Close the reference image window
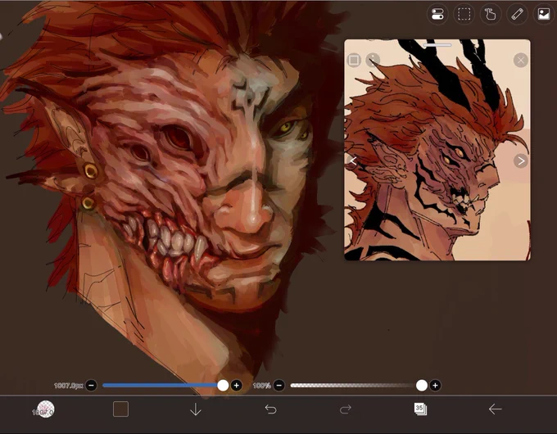 [x=521, y=60]
